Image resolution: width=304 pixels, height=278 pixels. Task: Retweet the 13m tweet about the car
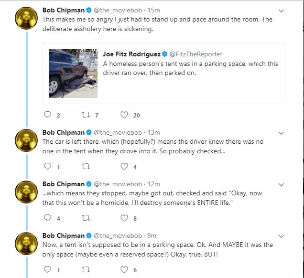coord(86,166)
